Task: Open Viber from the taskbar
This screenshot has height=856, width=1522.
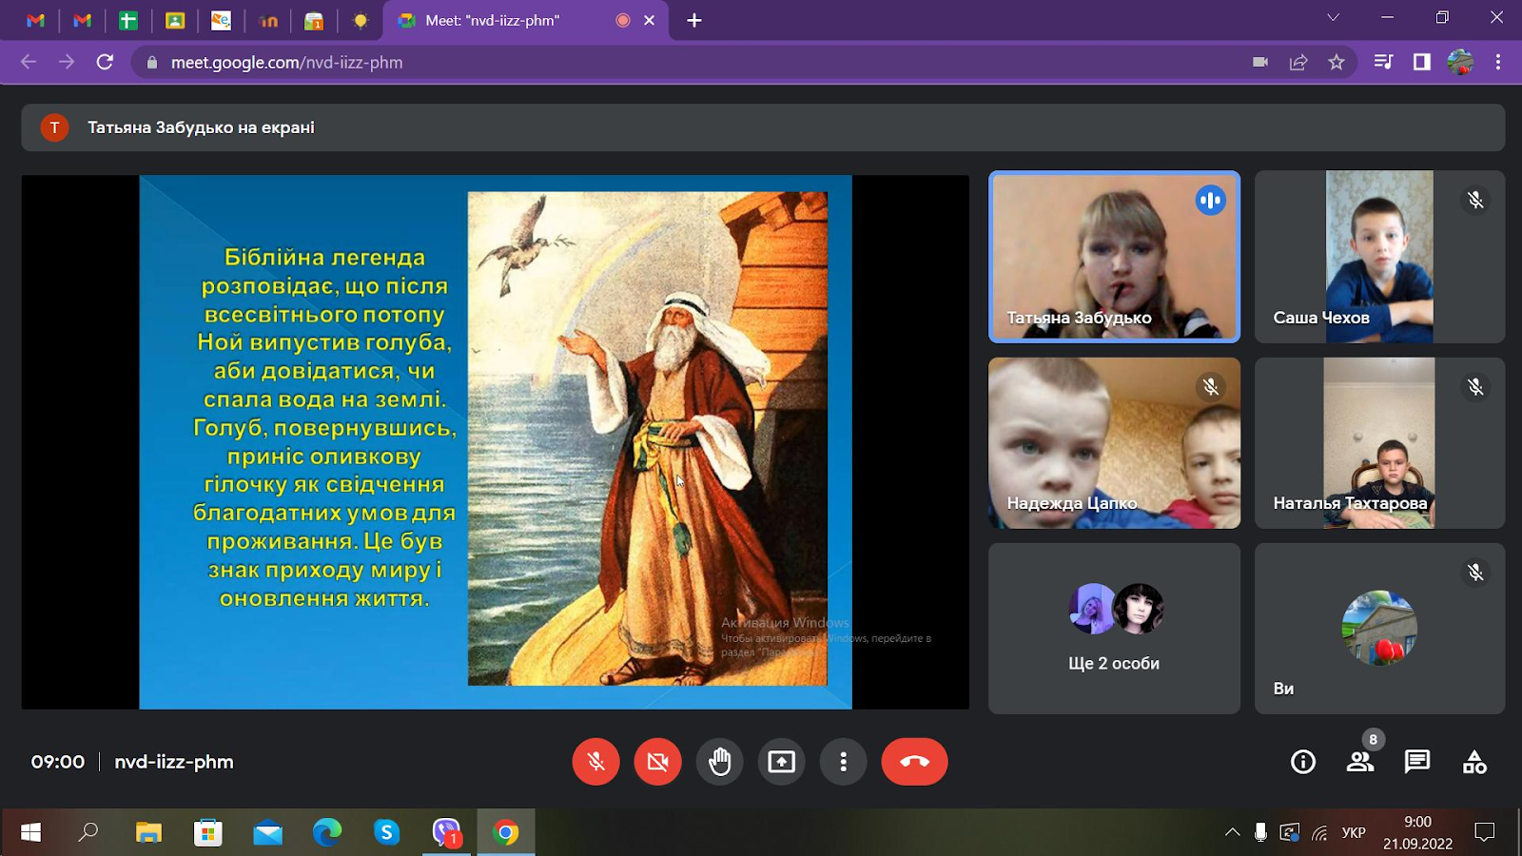Action: [x=446, y=832]
